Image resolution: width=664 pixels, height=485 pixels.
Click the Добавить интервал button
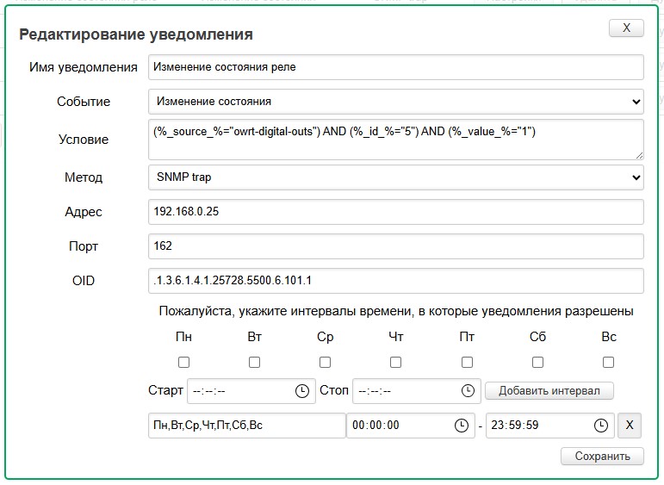(549, 391)
